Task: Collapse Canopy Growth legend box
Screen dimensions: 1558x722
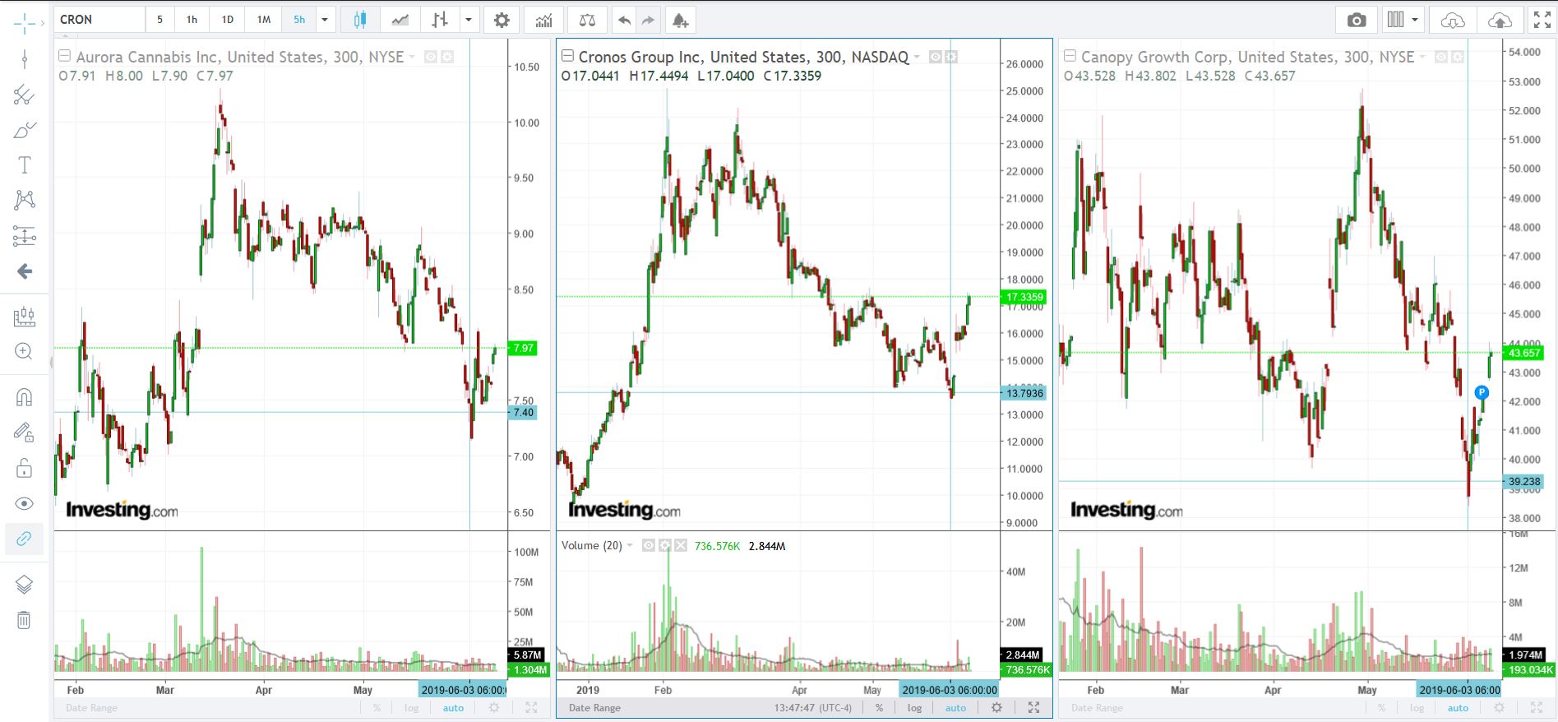Action: pyautogui.click(x=1070, y=56)
